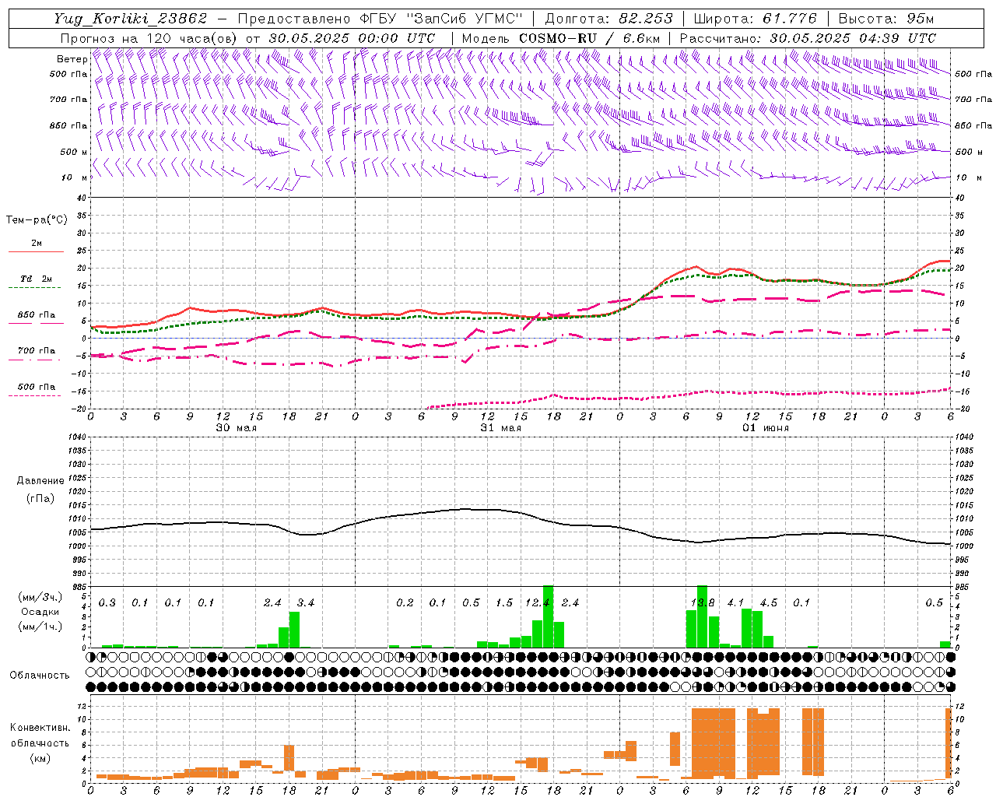This screenshot has width=996, height=797.
Task: Select the 'Высота: 95м' text
Action: pos(886,19)
